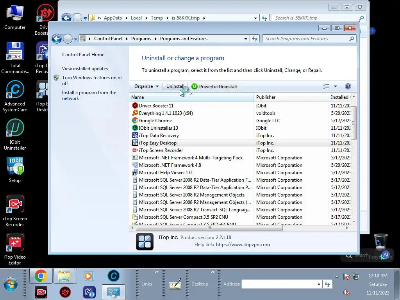This screenshot has width=400, height=300.
Task: Sort programs by Publisher column header
Action: click(291, 97)
